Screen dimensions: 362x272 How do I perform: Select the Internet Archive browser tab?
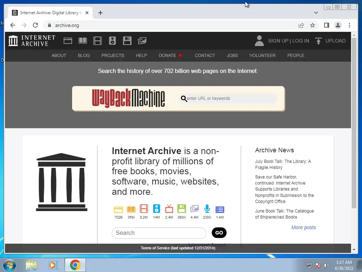50,13
